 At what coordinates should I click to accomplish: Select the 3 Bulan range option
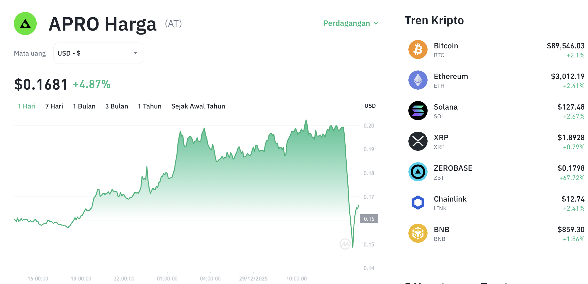click(x=117, y=106)
